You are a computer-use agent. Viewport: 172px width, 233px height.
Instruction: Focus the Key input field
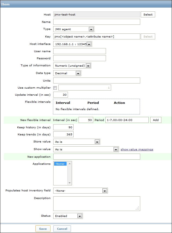tap(96, 36)
